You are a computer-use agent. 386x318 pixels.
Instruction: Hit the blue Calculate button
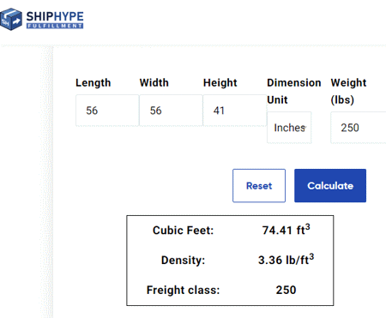pos(330,186)
